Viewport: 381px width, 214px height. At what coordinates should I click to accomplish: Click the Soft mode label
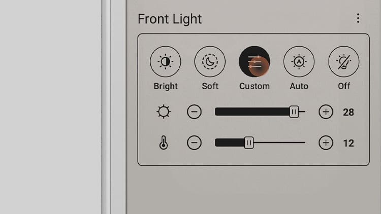[210, 86]
